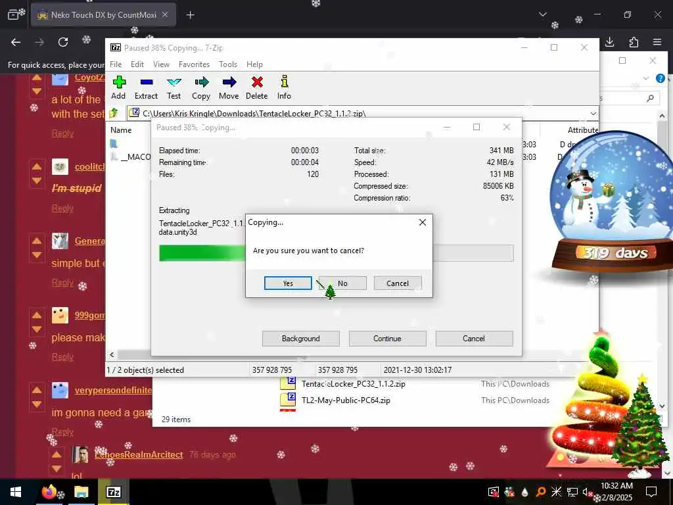
Task: Click the Attribute column header
Action: [x=582, y=130]
